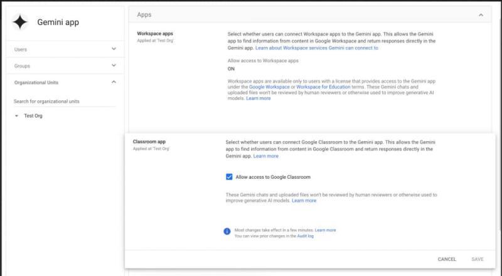Screen dimensions: 502x276
Task: Collapse the Organizational Units section chevron
Action: 114,82
